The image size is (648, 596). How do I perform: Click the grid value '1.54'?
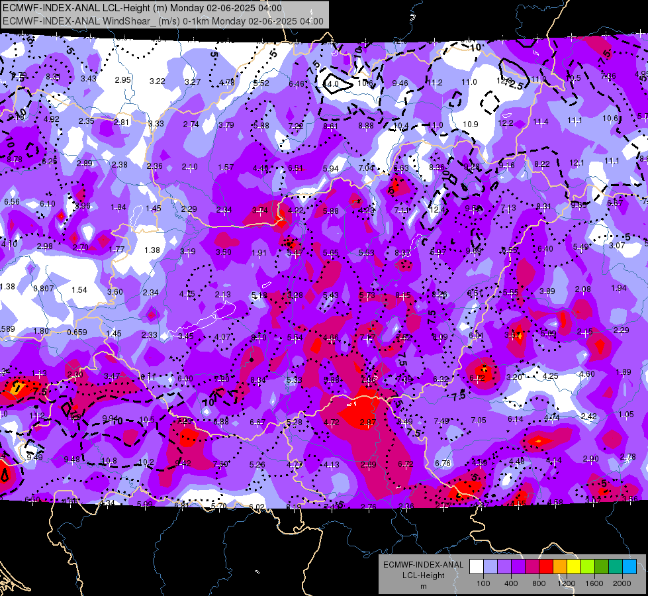[79, 290]
